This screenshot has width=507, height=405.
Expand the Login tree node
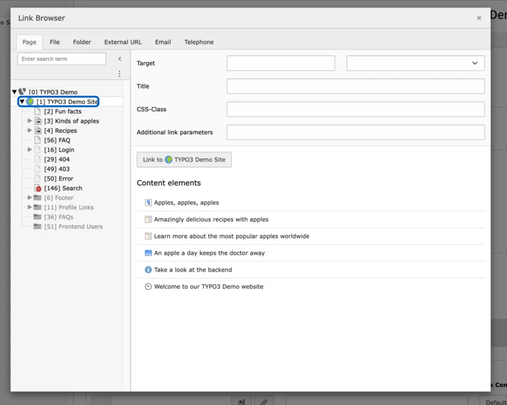30,150
